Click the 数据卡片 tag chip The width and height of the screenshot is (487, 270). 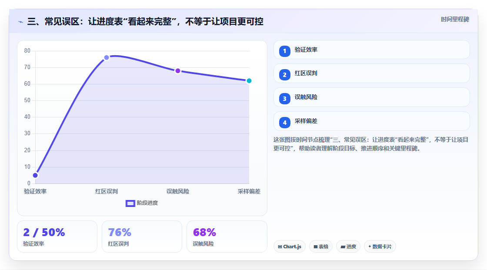click(x=380, y=247)
